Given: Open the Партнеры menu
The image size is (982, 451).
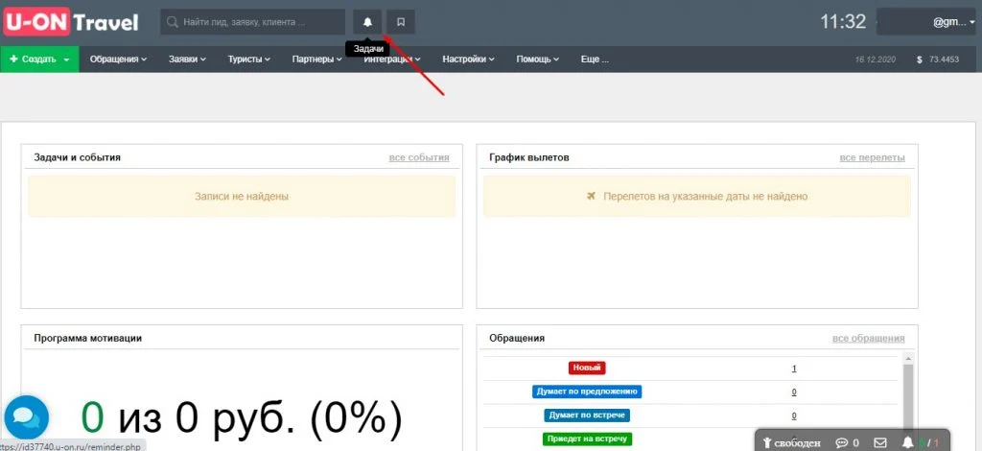Looking at the screenshot, I should click(x=316, y=59).
